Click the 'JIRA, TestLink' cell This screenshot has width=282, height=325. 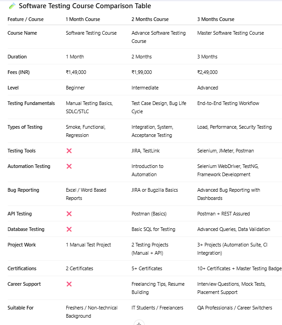pos(146,151)
